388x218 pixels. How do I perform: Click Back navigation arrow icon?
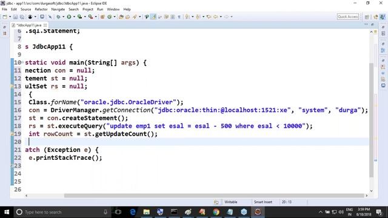(216, 17)
